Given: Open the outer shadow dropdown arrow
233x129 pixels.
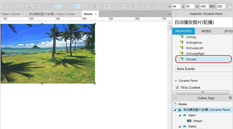Looking at the screenshot, I should click(111, 7).
